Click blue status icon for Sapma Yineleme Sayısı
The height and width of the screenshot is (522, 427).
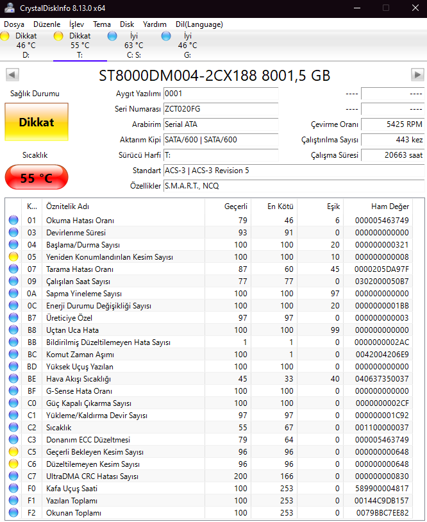point(13,293)
